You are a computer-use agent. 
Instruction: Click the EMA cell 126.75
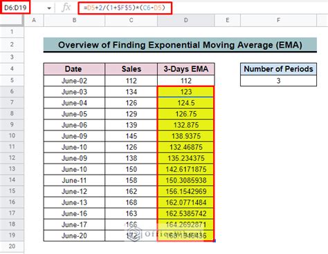pos(186,114)
